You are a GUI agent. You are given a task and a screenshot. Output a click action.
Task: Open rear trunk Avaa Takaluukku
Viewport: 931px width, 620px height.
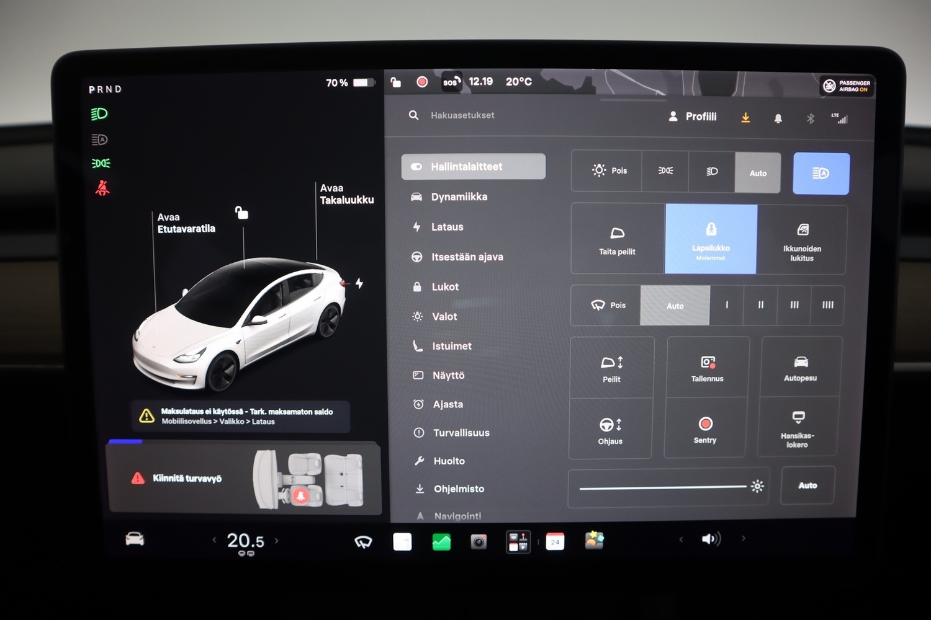coord(346,194)
